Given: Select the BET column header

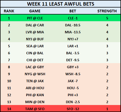Looking at the screenshot, I should pyautogui.click(x=73, y=11).
